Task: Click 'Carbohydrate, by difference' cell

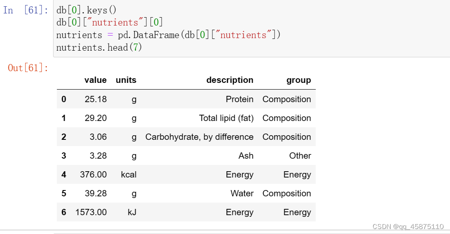Action: [x=199, y=137]
